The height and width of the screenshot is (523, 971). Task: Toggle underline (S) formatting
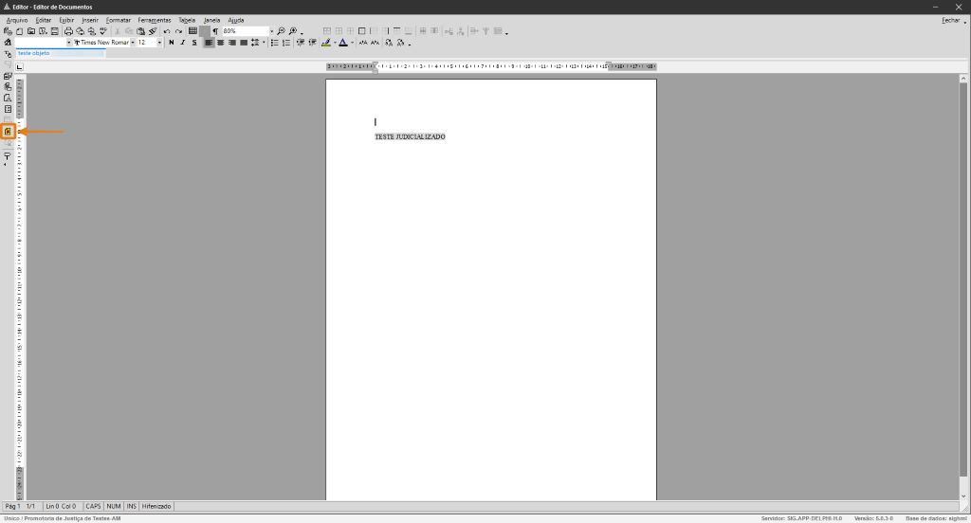click(x=194, y=43)
